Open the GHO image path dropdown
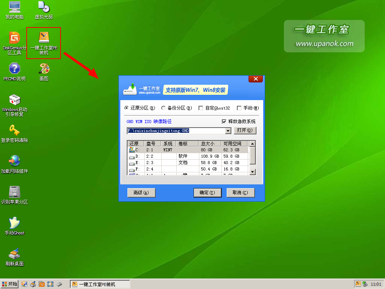Image resolution: width=385 pixels, height=289 pixels. click(227, 131)
